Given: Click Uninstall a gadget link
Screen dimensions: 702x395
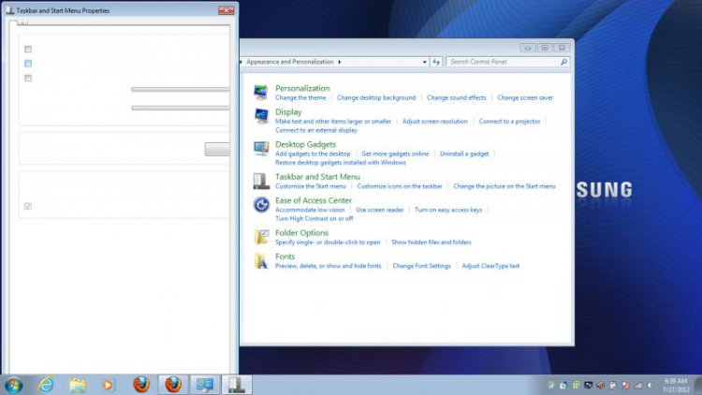Looking at the screenshot, I should click(x=464, y=154).
